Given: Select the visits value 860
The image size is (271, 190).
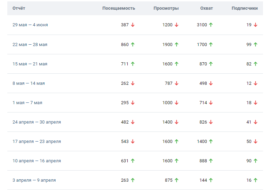Looking at the screenshot, I should pyautogui.click(x=125, y=45).
